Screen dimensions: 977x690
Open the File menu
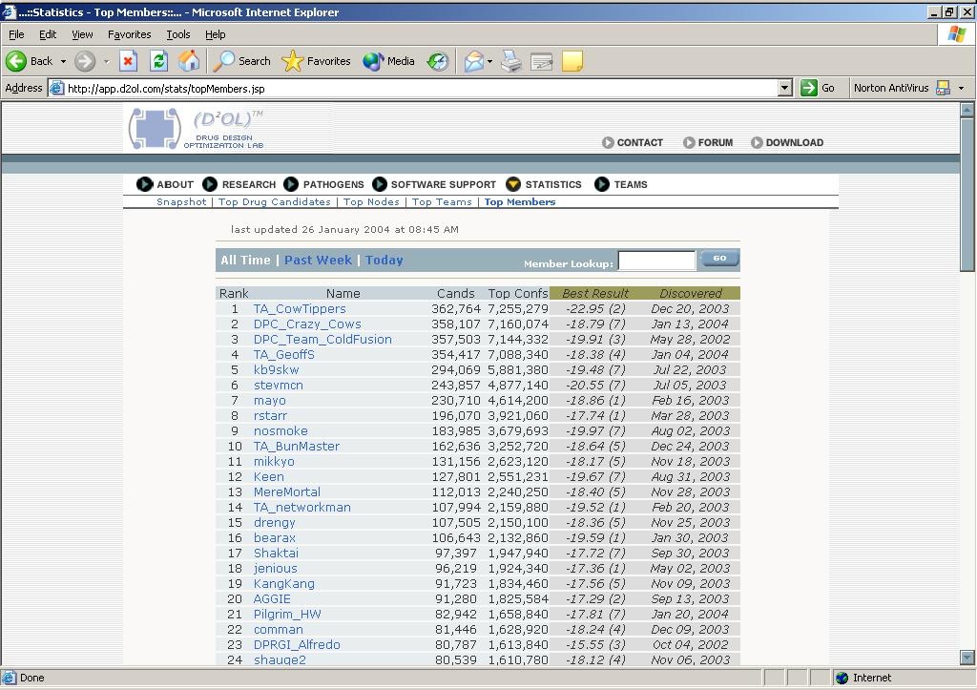click(x=16, y=34)
